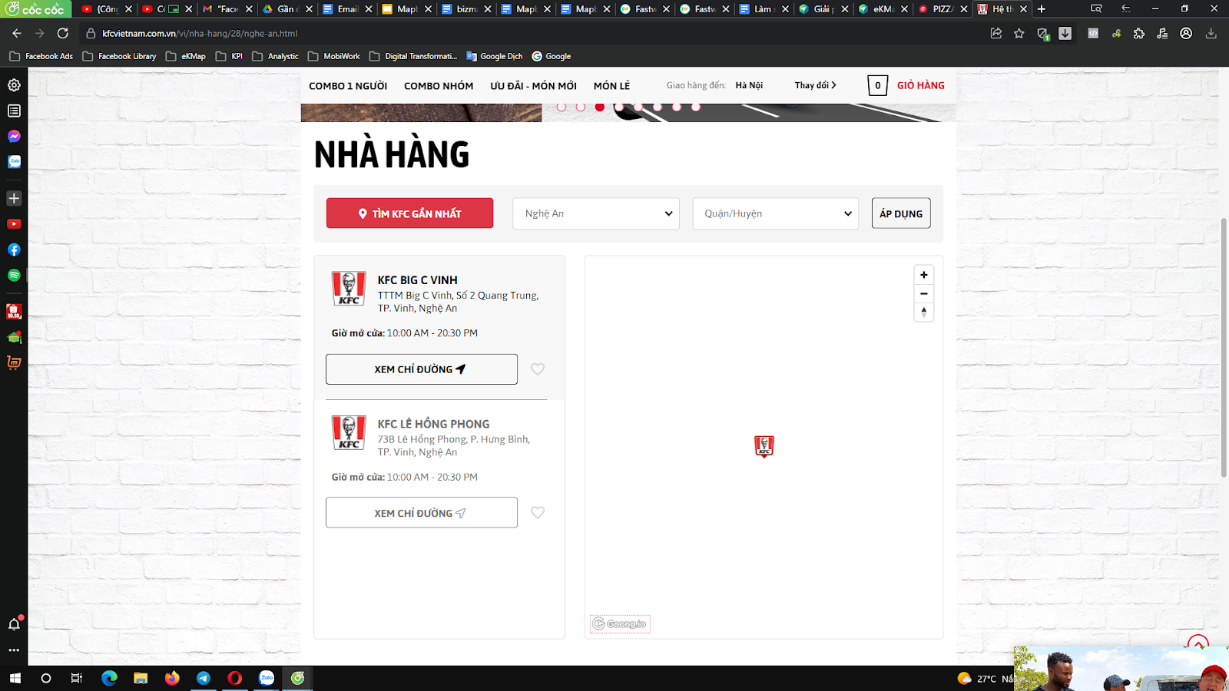Open Spotify in the sidebar
This screenshot has width=1229, height=691.
pos(14,275)
